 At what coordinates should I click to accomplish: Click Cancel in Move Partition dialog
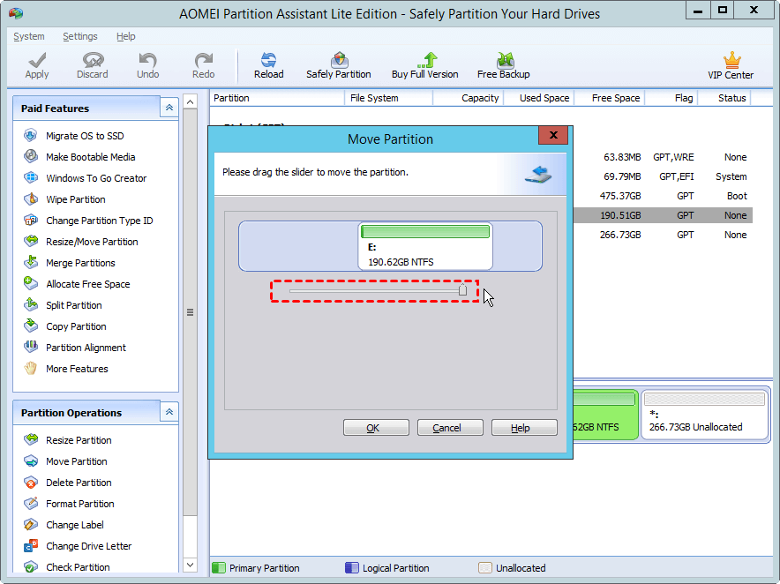tap(450, 428)
